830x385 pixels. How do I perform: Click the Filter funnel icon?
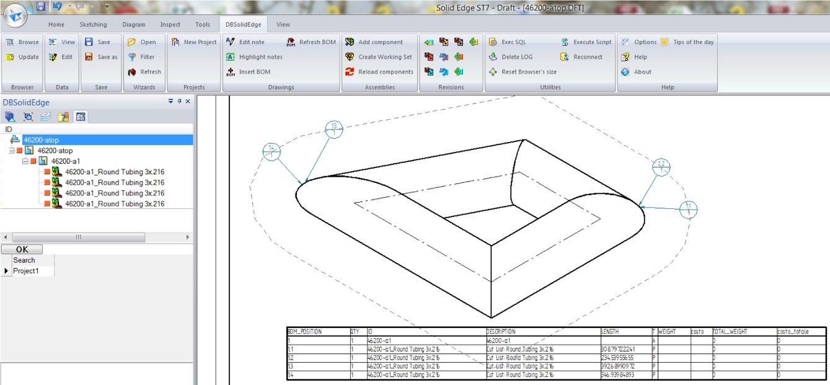click(x=131, y=57)
